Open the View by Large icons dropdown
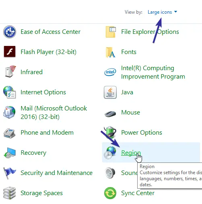202x204 pixels. [162, 12]
